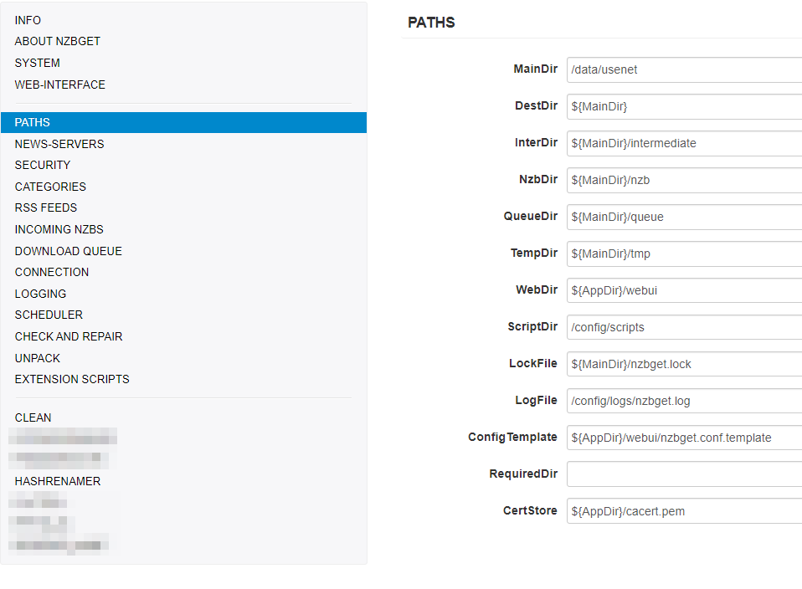Select the empty RequiredDir field
Viewport: 802px width, 589px height.
pos(683,474)
